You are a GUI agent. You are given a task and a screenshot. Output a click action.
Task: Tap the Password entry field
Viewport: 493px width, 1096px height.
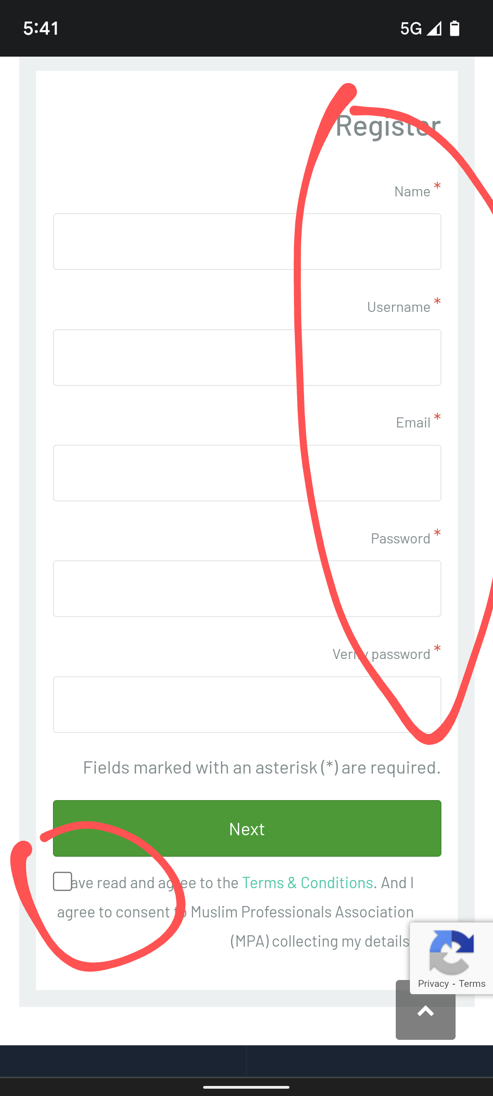tap(247, 589)
